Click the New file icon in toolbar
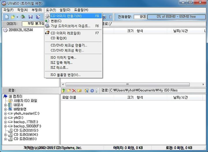The width and height of the screenshot is (208, 152). tap(7, 17)
